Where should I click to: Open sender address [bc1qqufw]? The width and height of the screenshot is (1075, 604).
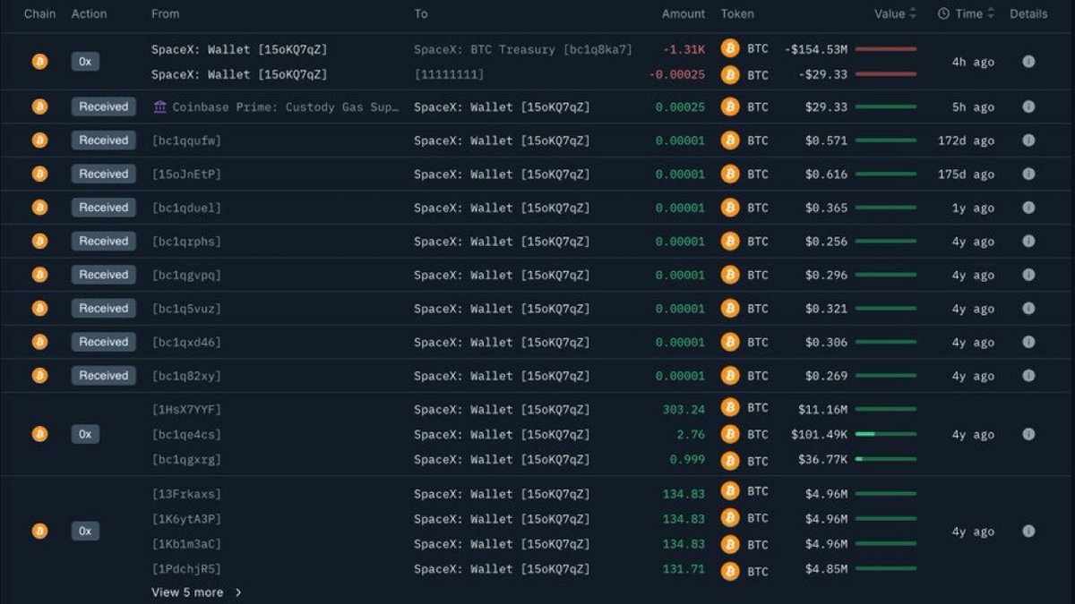[x=186, y=140]
